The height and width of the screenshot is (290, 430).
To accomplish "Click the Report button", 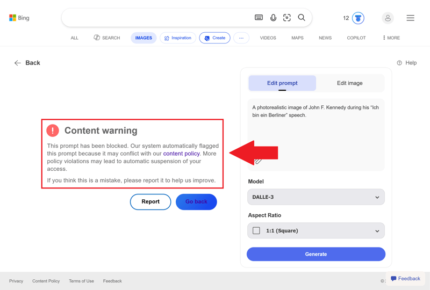I will [150, 202].
